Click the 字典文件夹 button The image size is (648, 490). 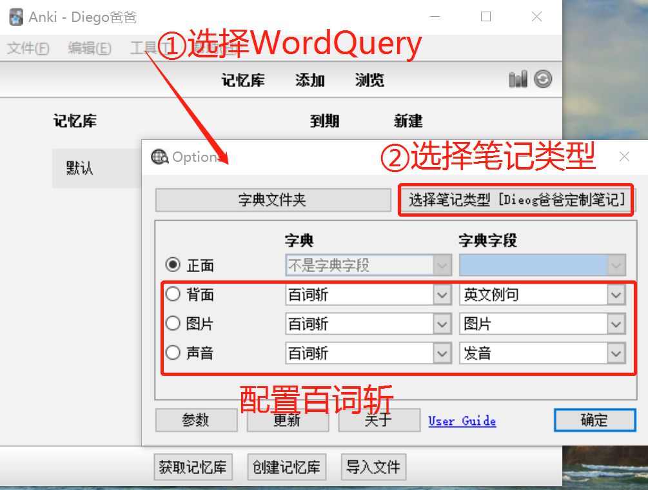click(273, 200)
